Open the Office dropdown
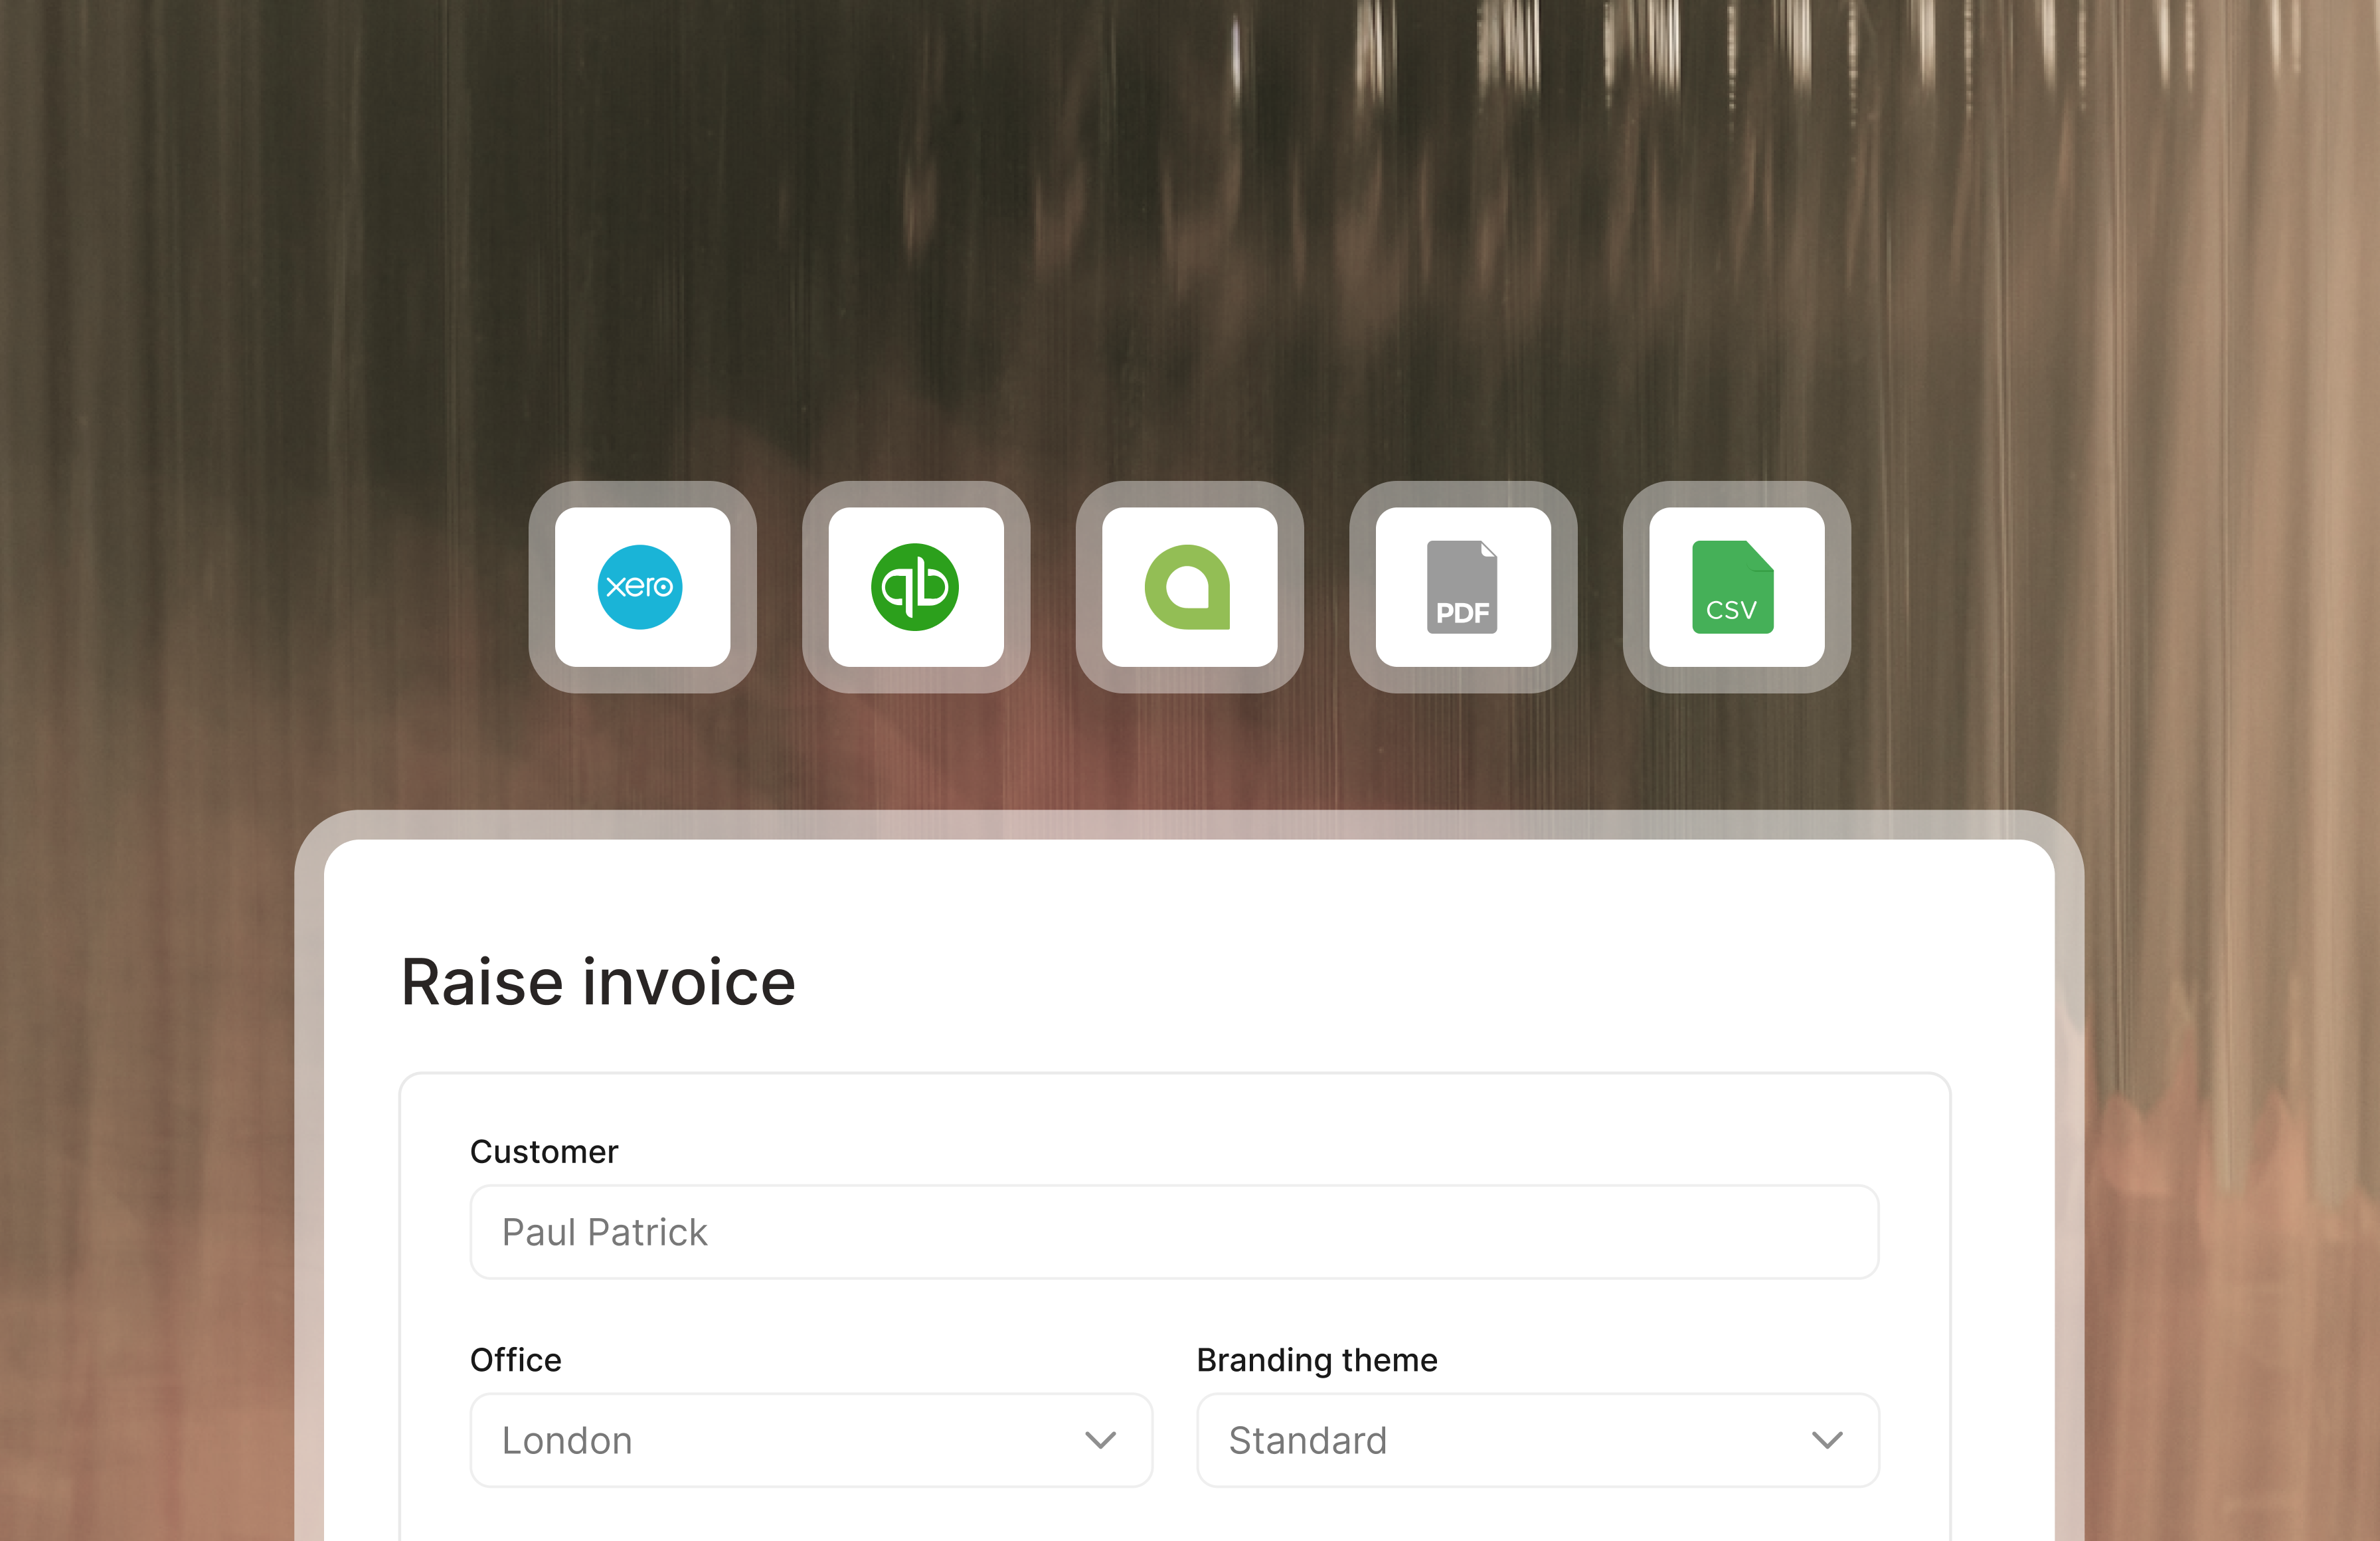 pos(810,1440)
